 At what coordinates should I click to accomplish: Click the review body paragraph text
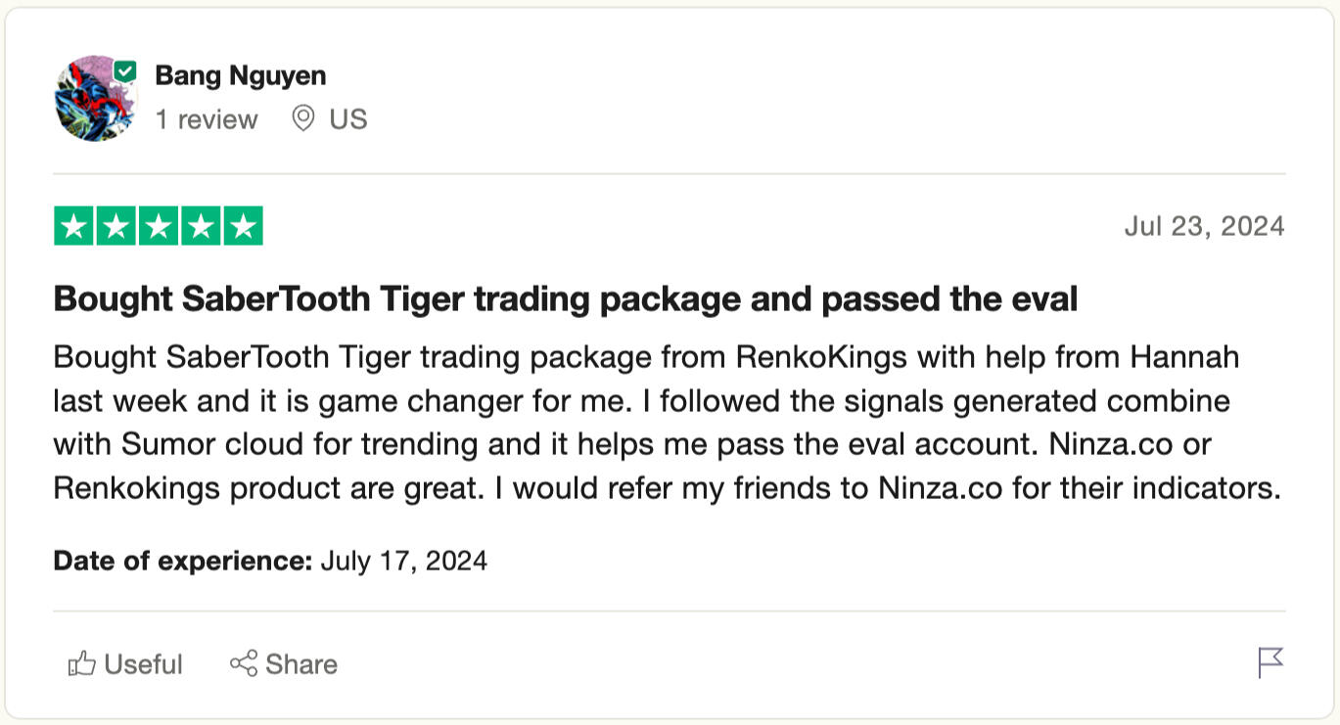666,422
